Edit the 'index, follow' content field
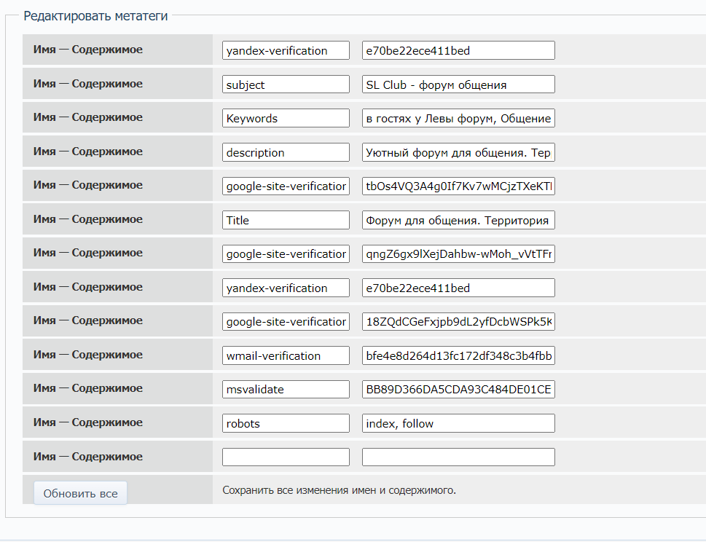This screenshot has height=547, width=706. pos(458,423)
